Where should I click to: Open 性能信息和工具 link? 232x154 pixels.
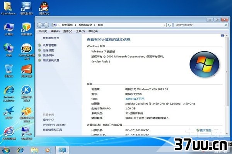tap(52, 130)
